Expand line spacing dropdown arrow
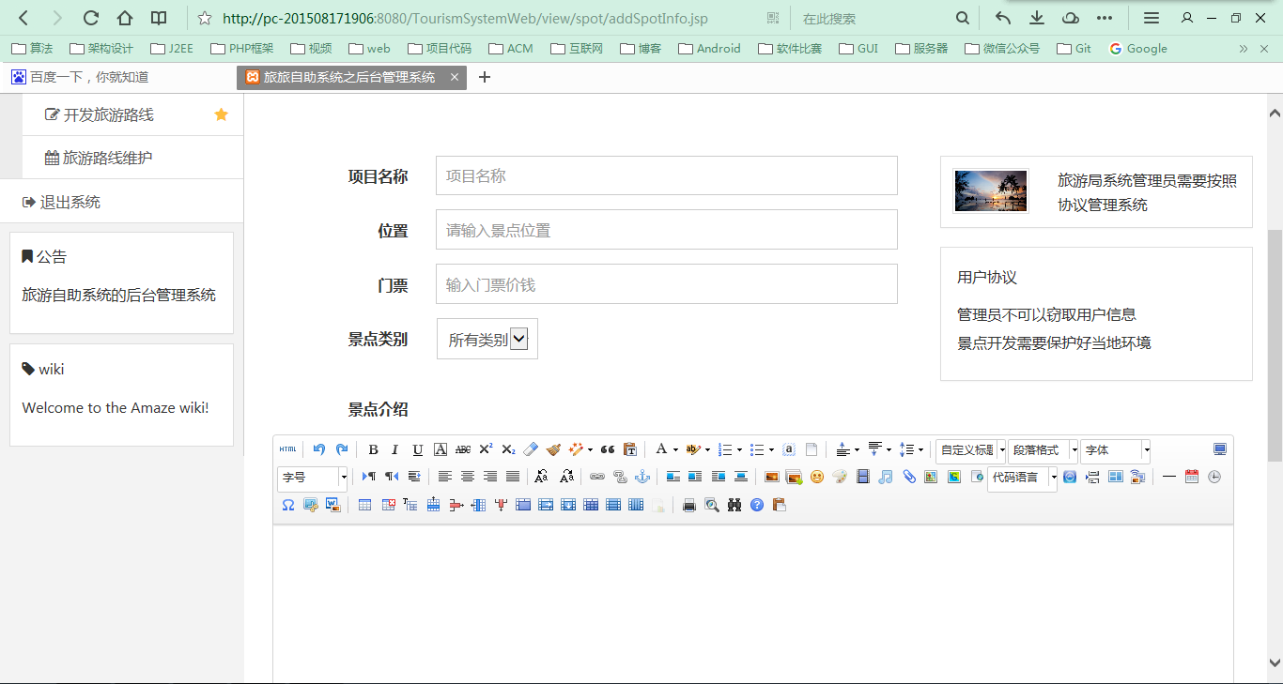Viewport: 1283px width, 684px height. [920, 450]
